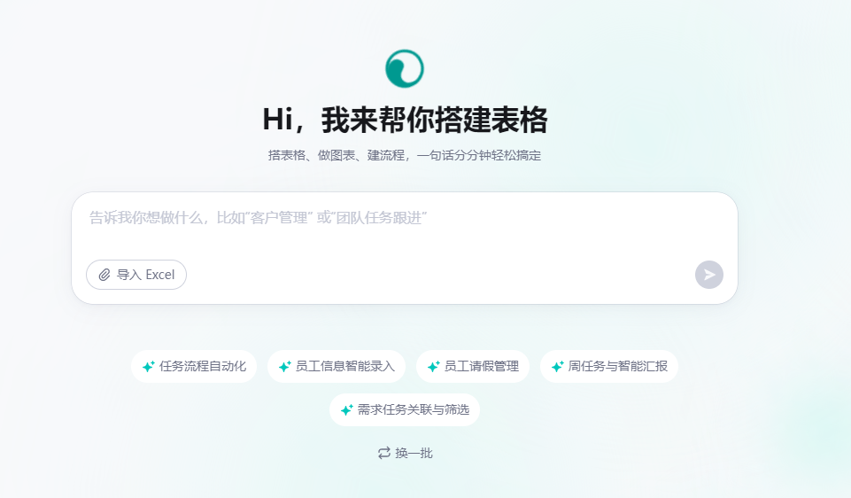
Task: Pick the 周任务与智能汇报 suggestion chip
Action: point(609,367)
